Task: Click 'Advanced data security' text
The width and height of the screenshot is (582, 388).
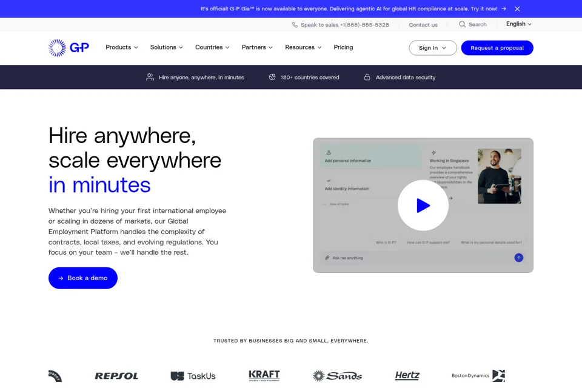Action: click(x=406, y=78)
